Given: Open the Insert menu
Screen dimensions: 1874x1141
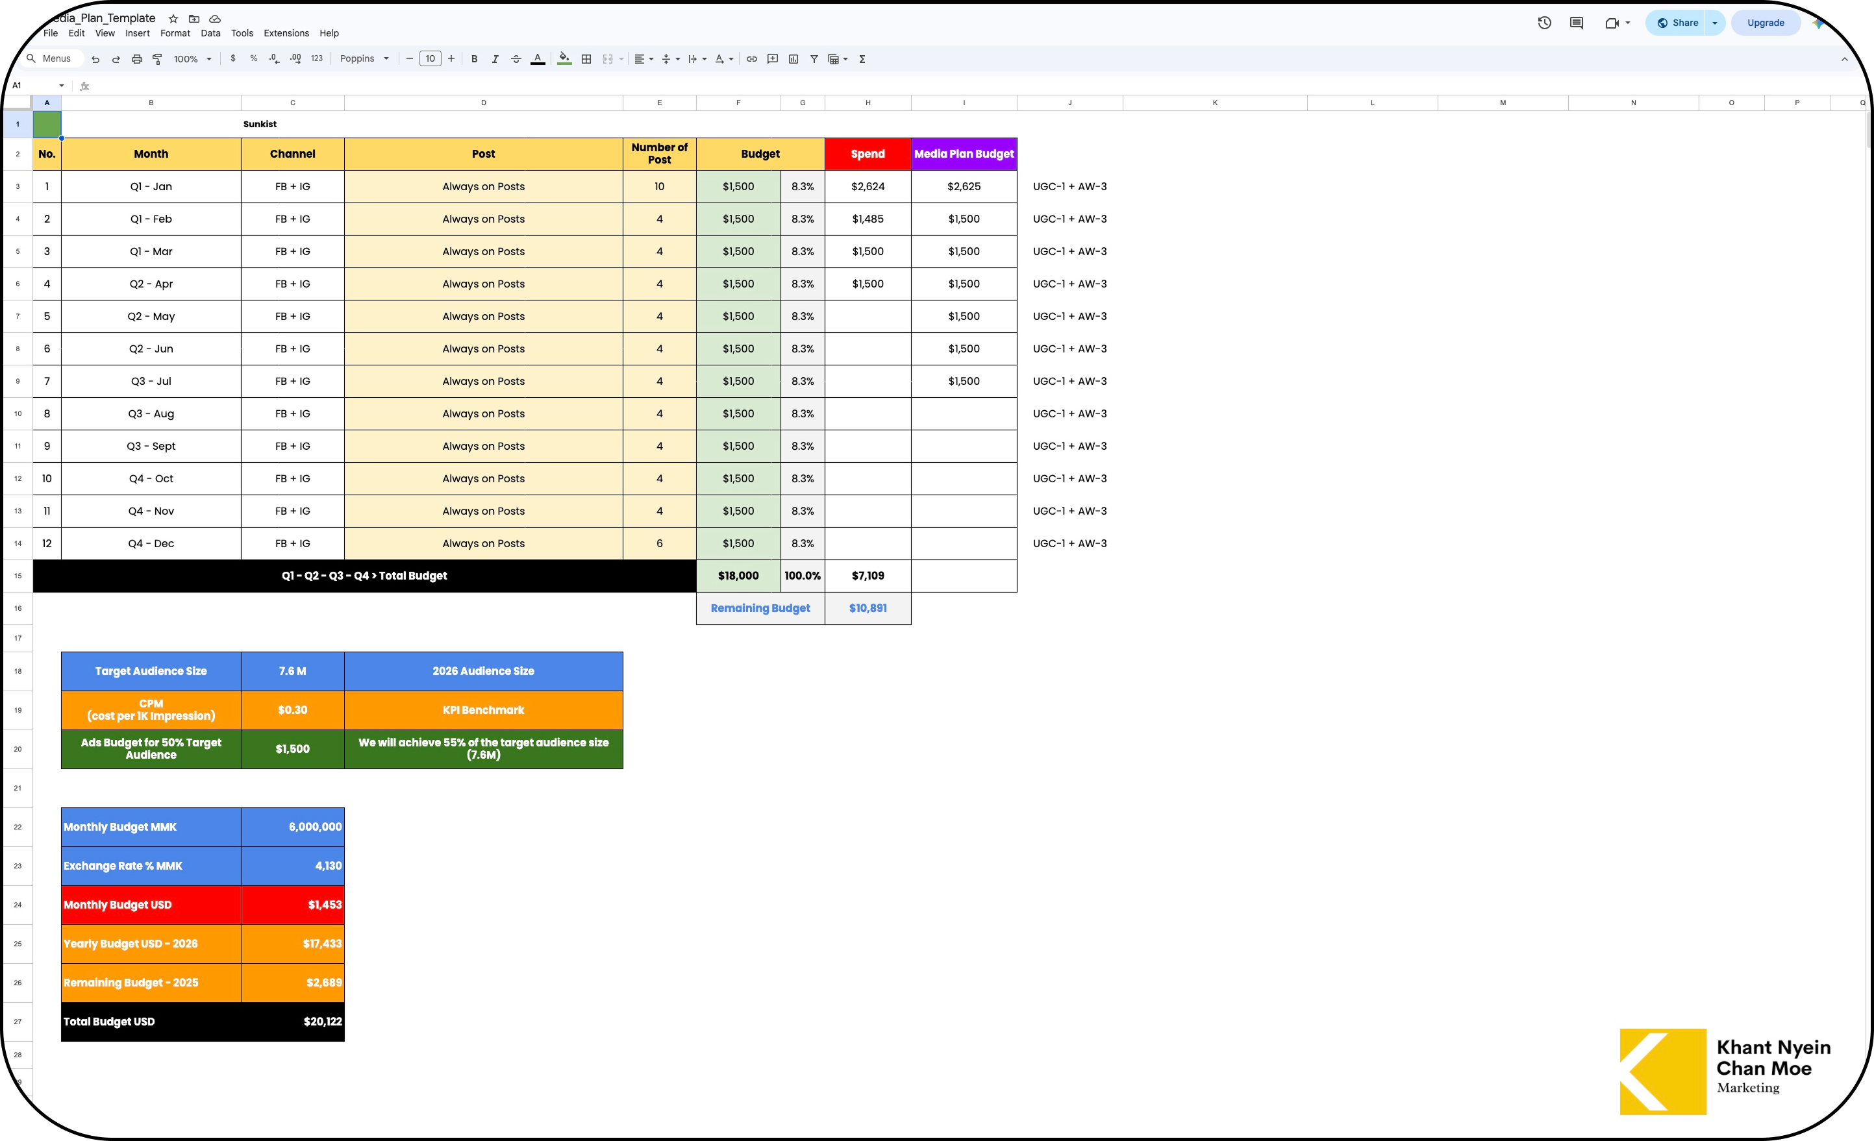Looking at the screenshot, I should click(x=138, y=34).
